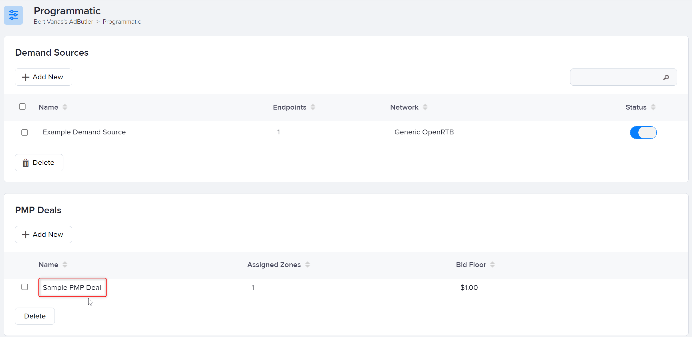The height and width of the screenshot is (337, 692).
Task: Sort by Status column arrows
Action: click(653, 107)
